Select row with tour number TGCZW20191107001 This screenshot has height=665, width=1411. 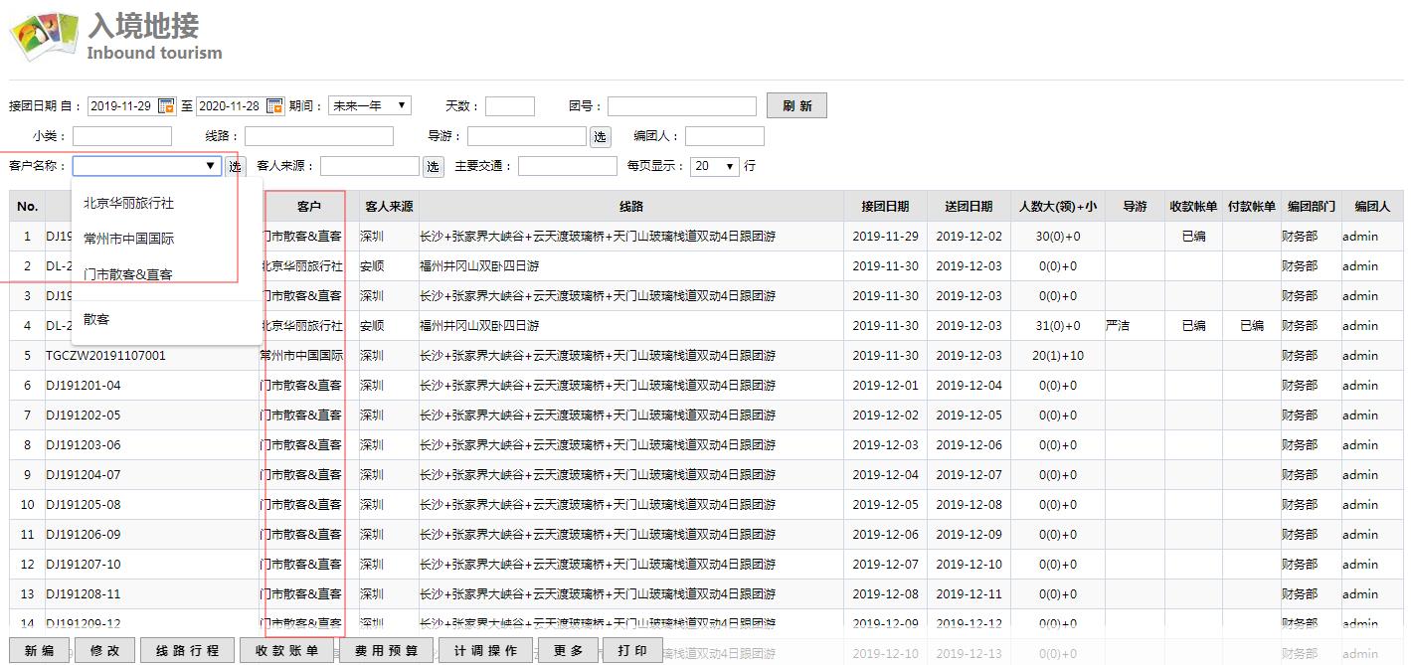(105, 356)
